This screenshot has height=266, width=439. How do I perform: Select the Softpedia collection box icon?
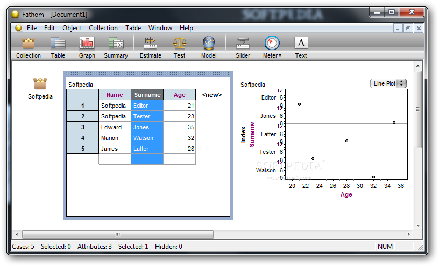pos(40,83)
